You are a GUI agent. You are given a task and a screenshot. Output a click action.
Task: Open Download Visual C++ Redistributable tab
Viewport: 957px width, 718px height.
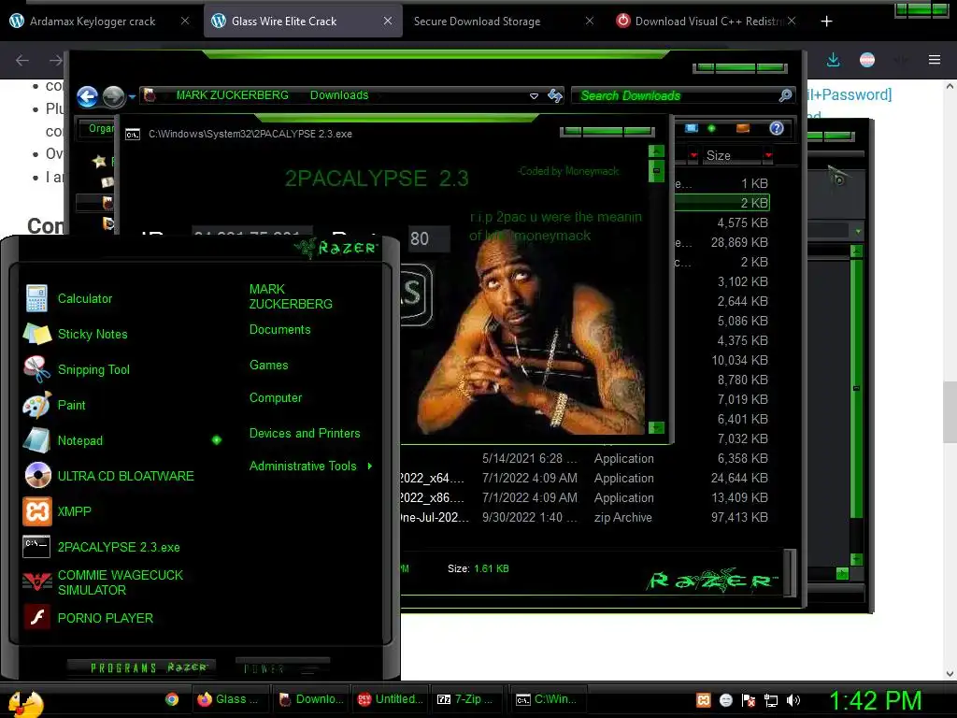708,21
